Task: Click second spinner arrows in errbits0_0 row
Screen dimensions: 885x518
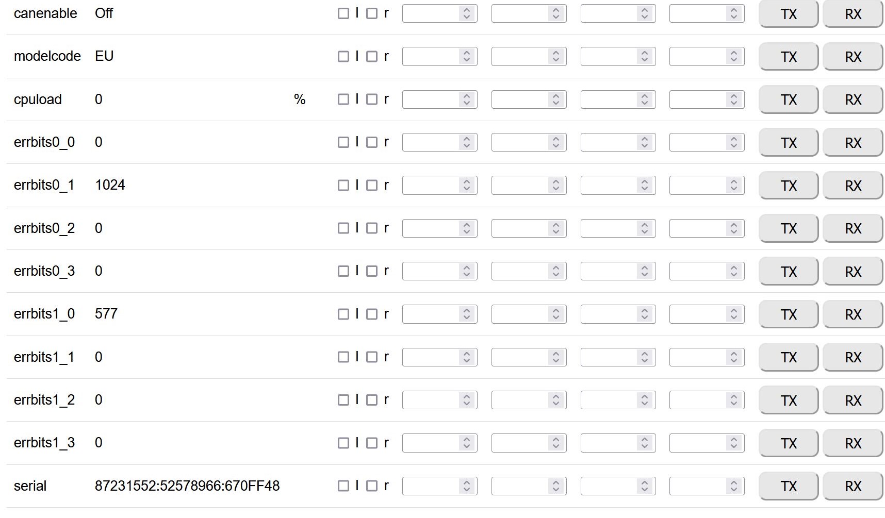Action: [555, 142]
